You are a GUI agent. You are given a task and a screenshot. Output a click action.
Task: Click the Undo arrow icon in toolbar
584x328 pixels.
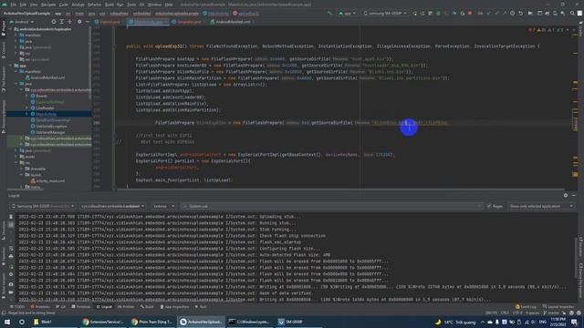[521, 14]
